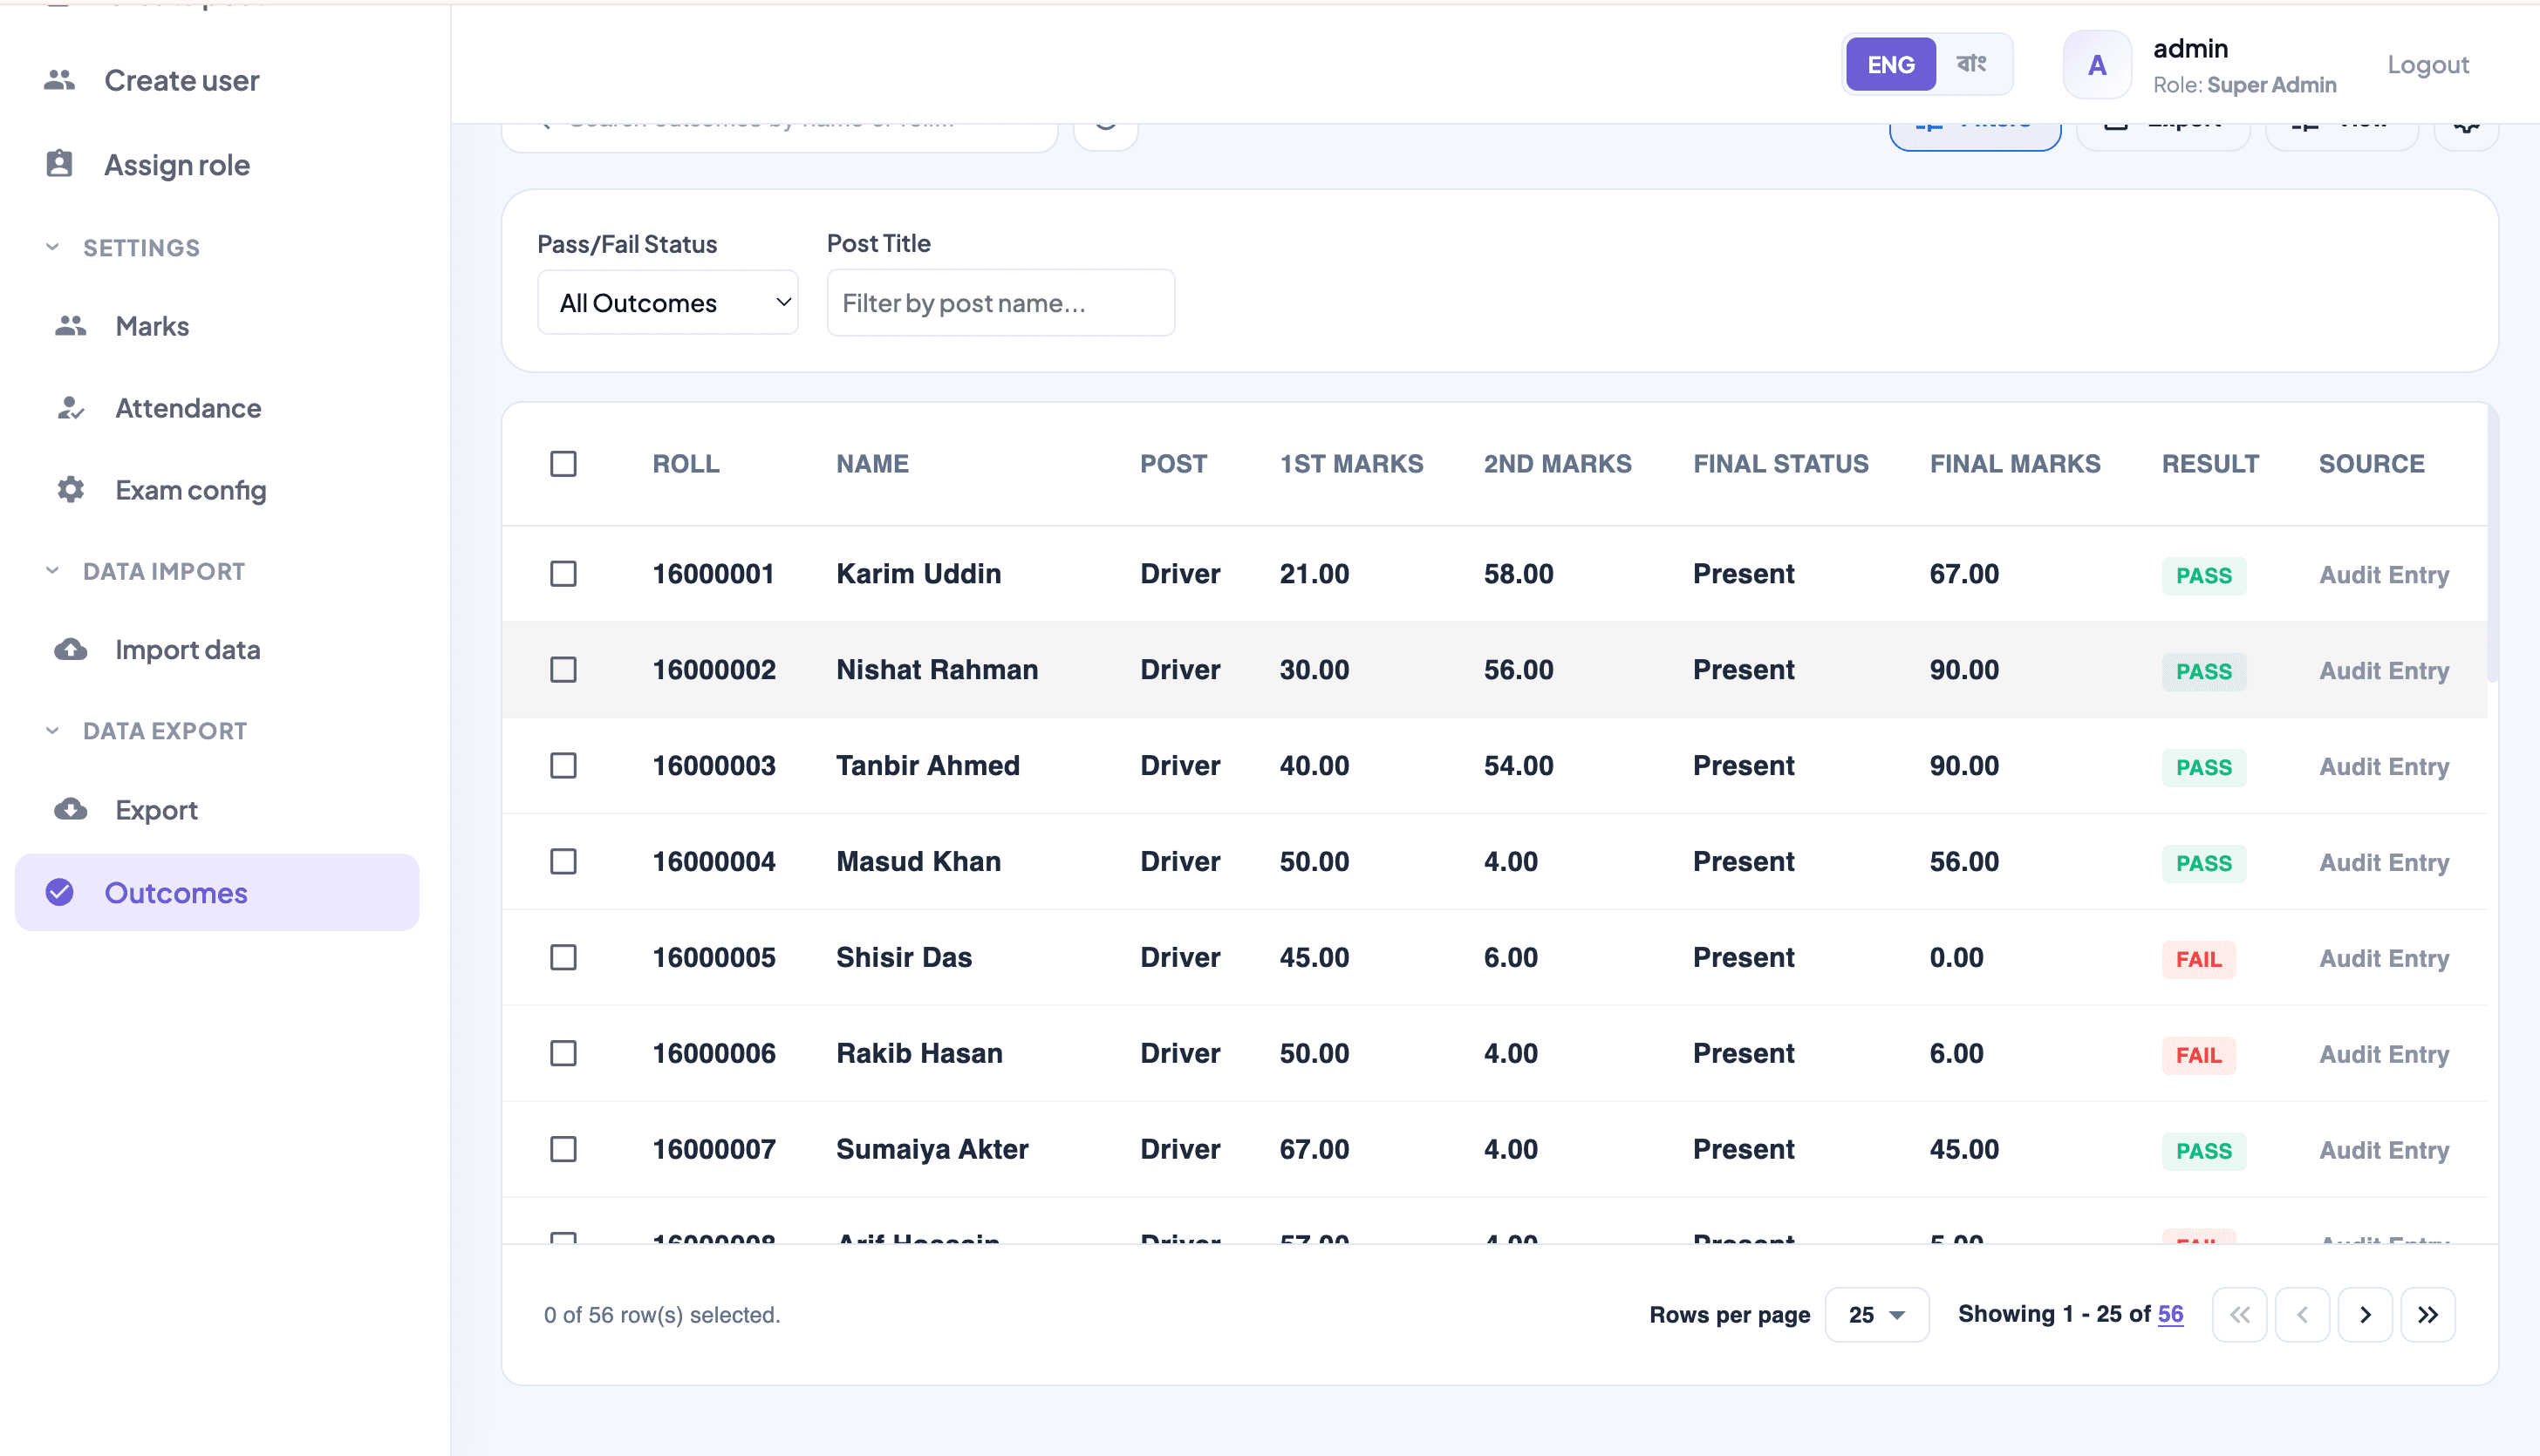Open the Rows per page dropdown

(1877, 1314)
